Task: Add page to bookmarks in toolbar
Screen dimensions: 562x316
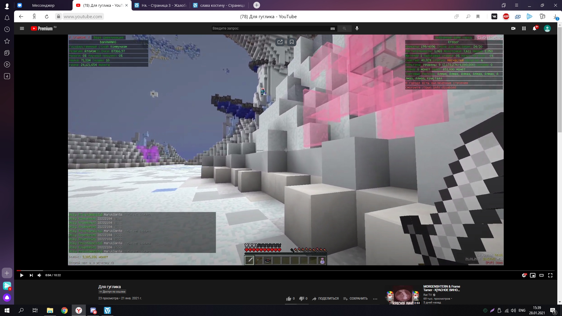Action: tap(478, 17)
